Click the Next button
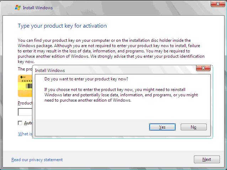This screenshot has height=170, width=227. [207, 159]
